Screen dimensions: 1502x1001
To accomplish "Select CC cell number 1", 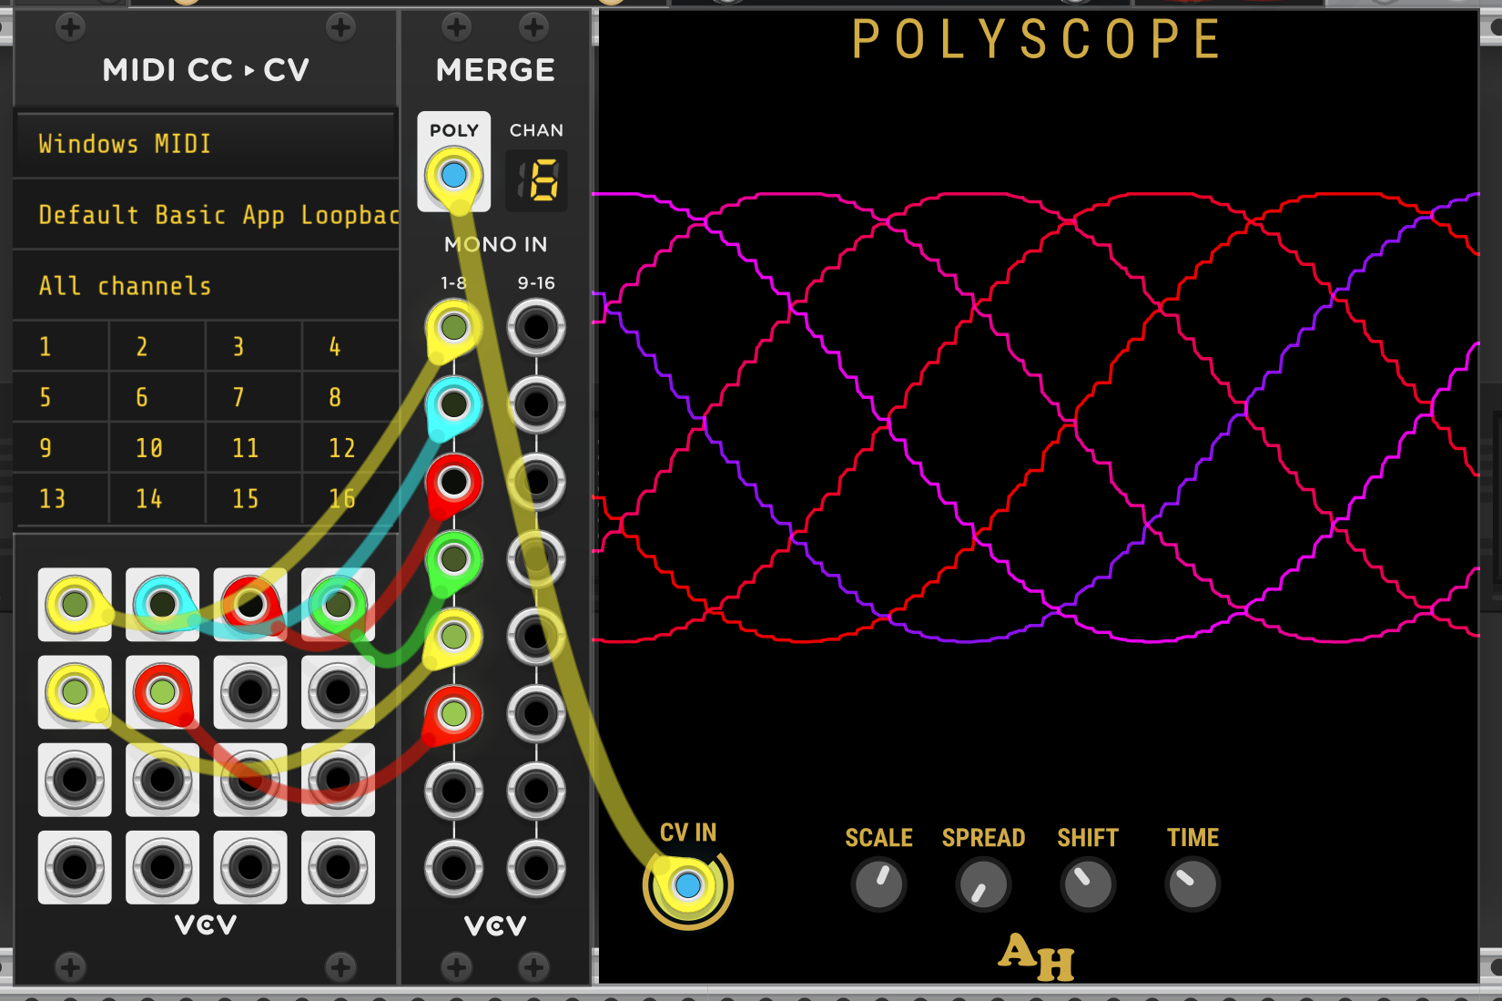I will coord(60,347).
